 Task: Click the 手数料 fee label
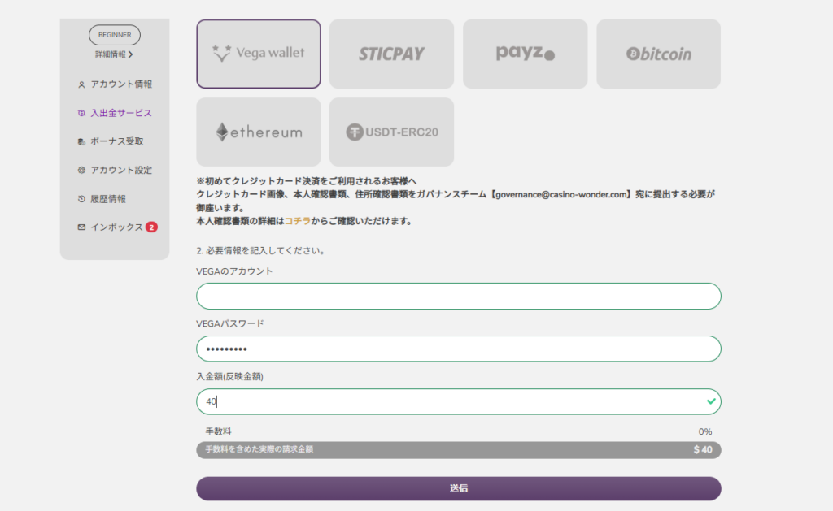(218, 431)
